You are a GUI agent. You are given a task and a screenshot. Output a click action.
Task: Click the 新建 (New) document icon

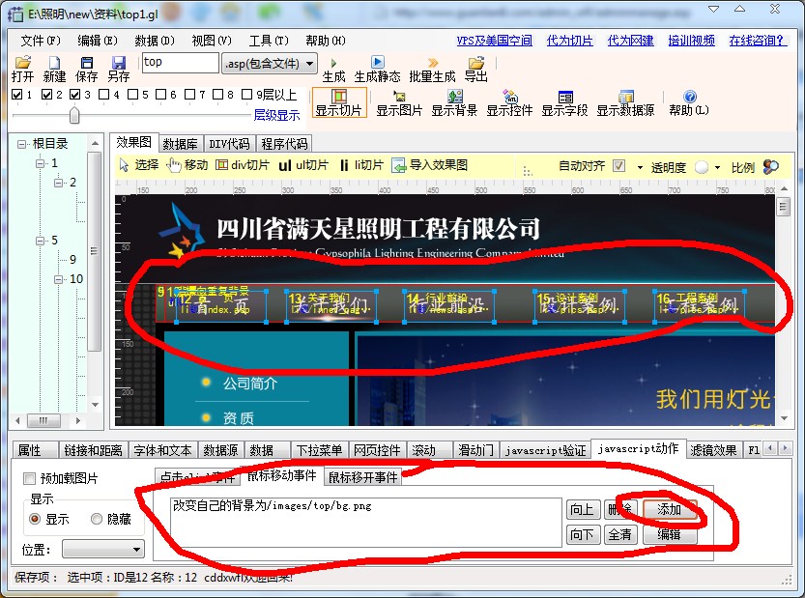(54, 63)
